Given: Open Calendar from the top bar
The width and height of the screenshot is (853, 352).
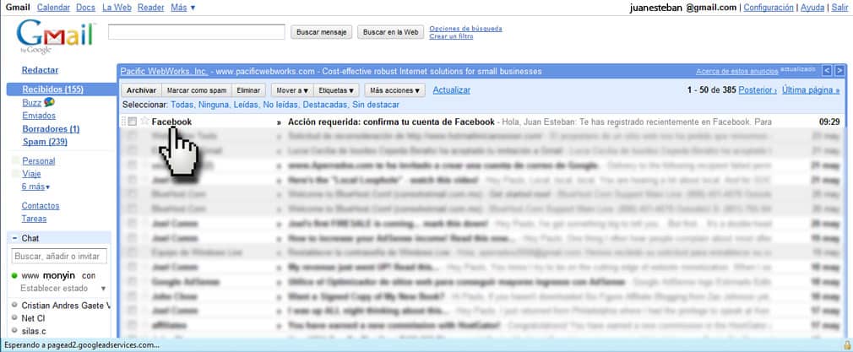Looking at the screenshot, I should [53, 8].
